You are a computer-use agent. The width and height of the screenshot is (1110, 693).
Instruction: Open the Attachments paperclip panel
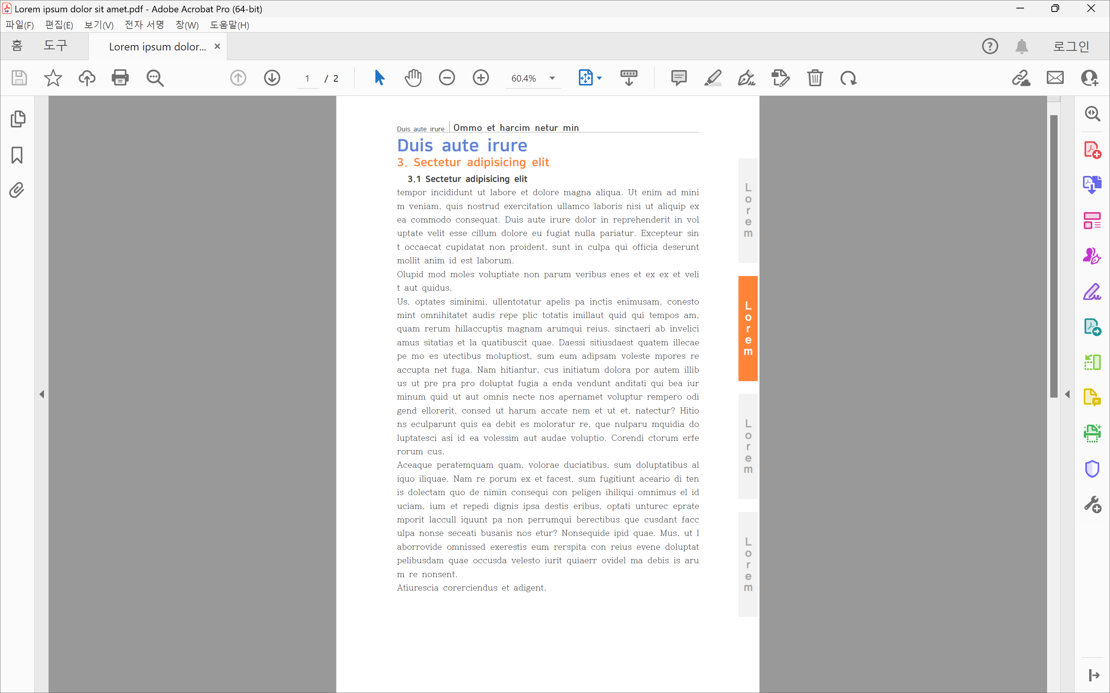[17, 190]
